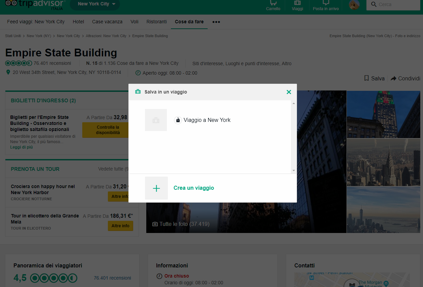Click Altre info for the Crociera tour
Image resolution: width=423 pixels, height=287 pixels.
[118, 197]
